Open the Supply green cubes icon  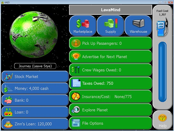[x=111, y=23]
